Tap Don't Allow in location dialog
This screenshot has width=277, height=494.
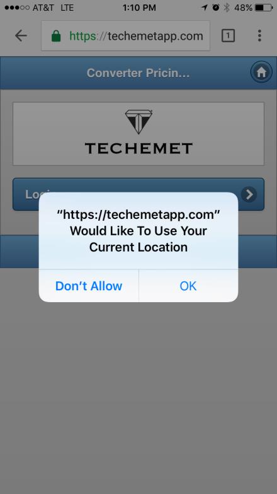click(89, 286)
